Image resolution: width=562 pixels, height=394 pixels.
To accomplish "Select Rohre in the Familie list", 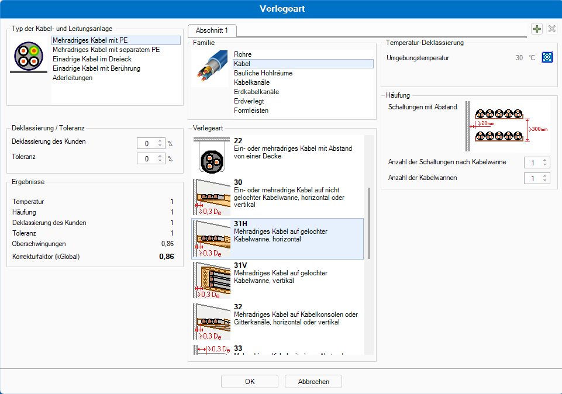I will [243, 54].
